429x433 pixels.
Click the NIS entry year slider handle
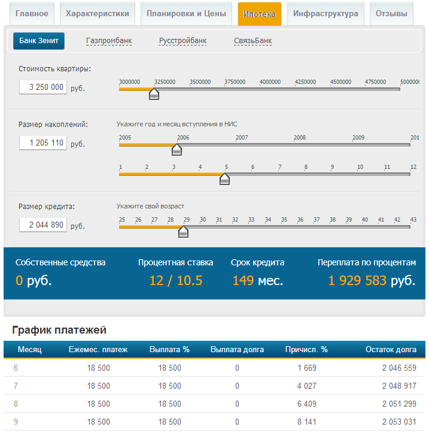[x=177, y=149]
